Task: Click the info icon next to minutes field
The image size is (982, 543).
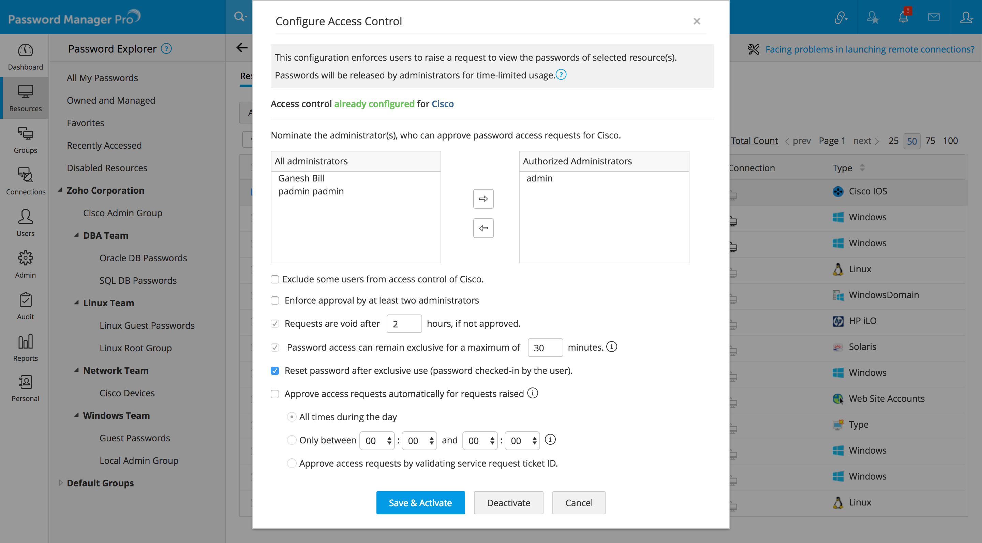Action: [x=611, y=347]
